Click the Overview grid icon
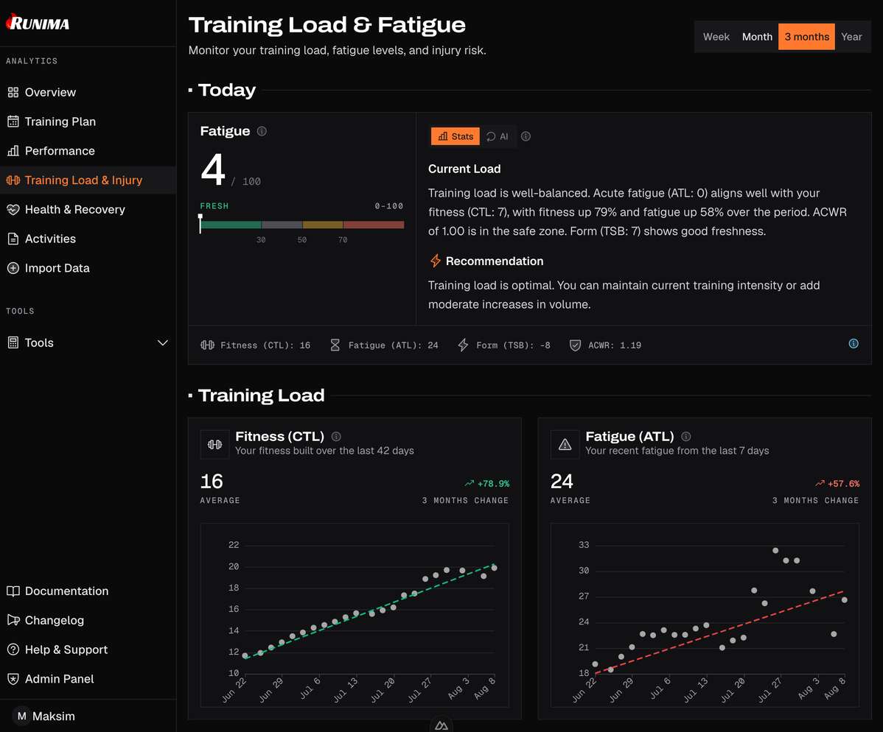Image resolution: width=883 pixels, height=732 pixels. tap(13, 92)
